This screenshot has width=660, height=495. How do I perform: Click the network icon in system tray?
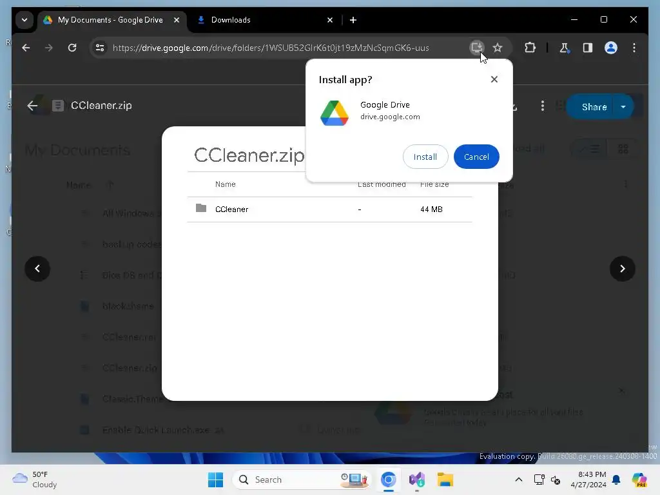point(539,480)
